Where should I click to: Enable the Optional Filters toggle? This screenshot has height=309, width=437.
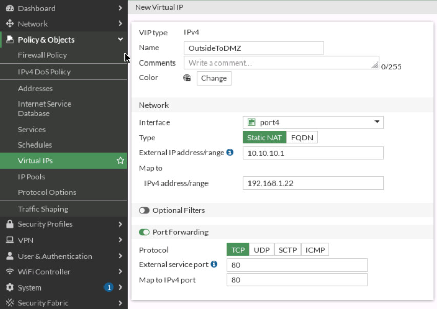(144, 210)
